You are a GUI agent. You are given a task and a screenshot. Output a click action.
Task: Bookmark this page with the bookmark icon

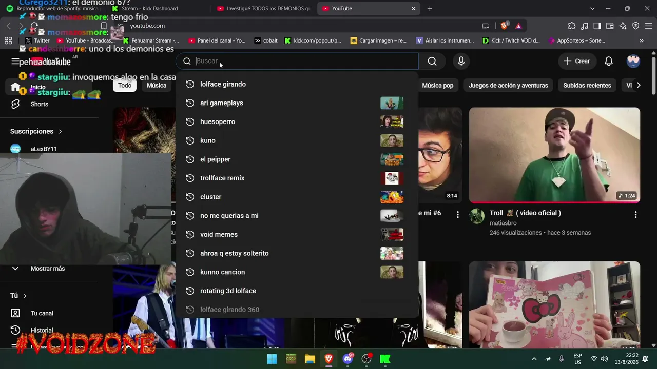tap(104, 26)
